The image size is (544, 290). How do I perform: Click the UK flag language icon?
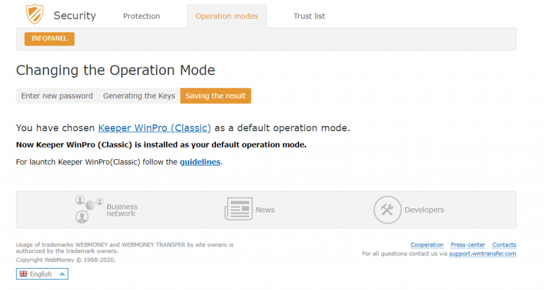[x=23, y=274]
